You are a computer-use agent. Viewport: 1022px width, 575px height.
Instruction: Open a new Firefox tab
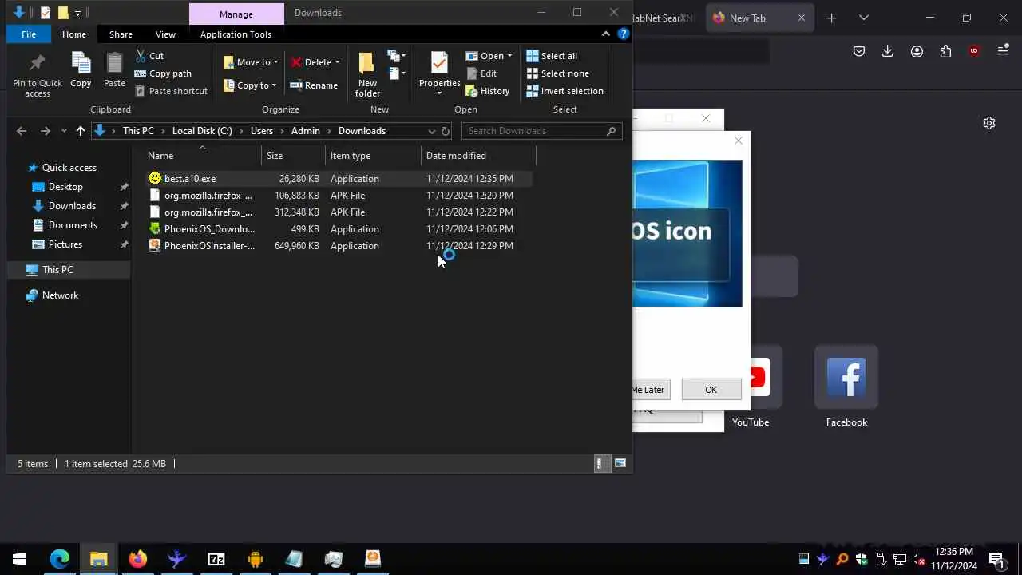click(x=831, y=18)
